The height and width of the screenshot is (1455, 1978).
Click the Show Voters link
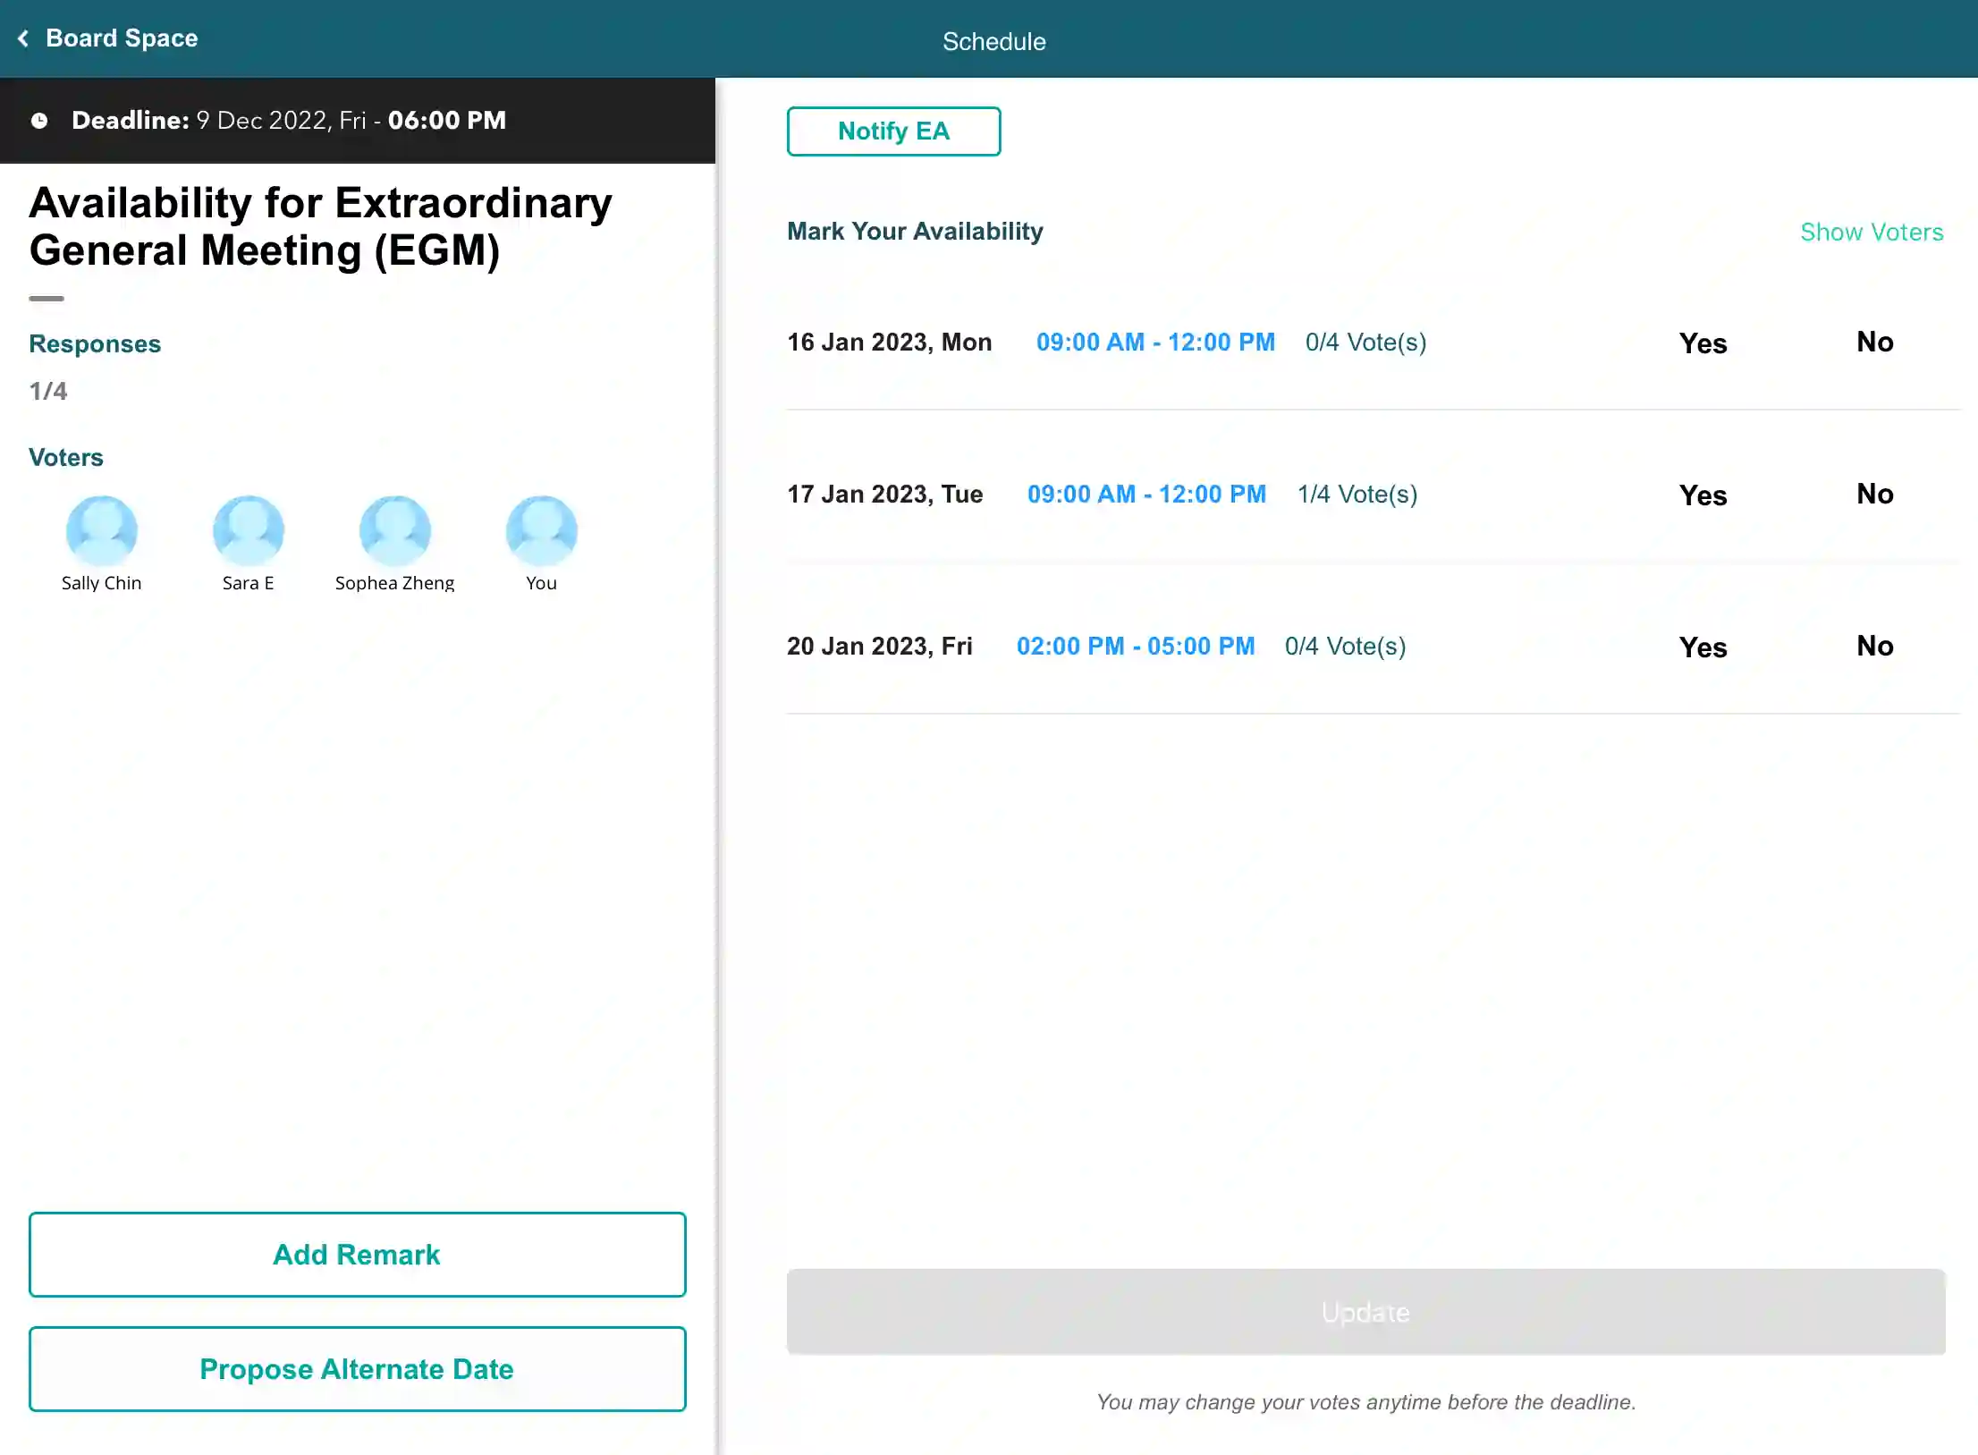(x=1872, y=233)
